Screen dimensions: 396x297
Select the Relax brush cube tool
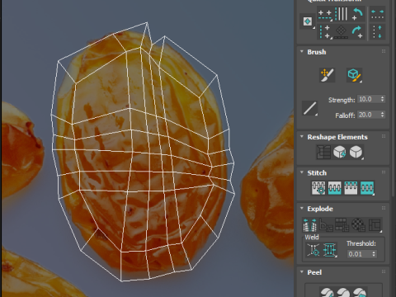[354, 75]
